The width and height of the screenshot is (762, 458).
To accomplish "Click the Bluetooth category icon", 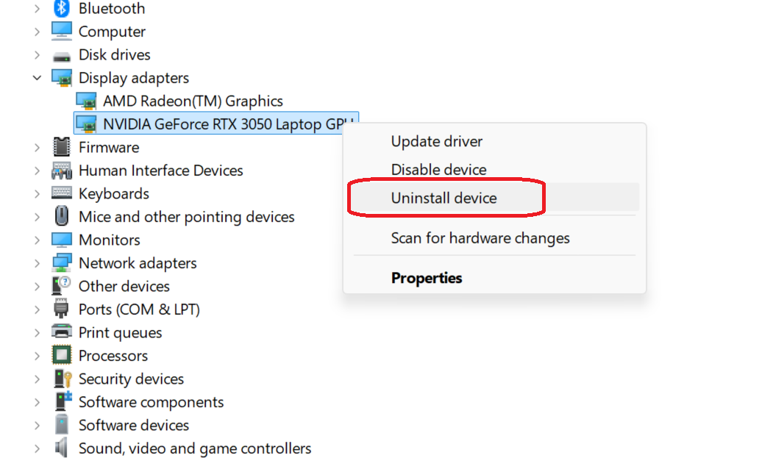I will tap(62, 9).
